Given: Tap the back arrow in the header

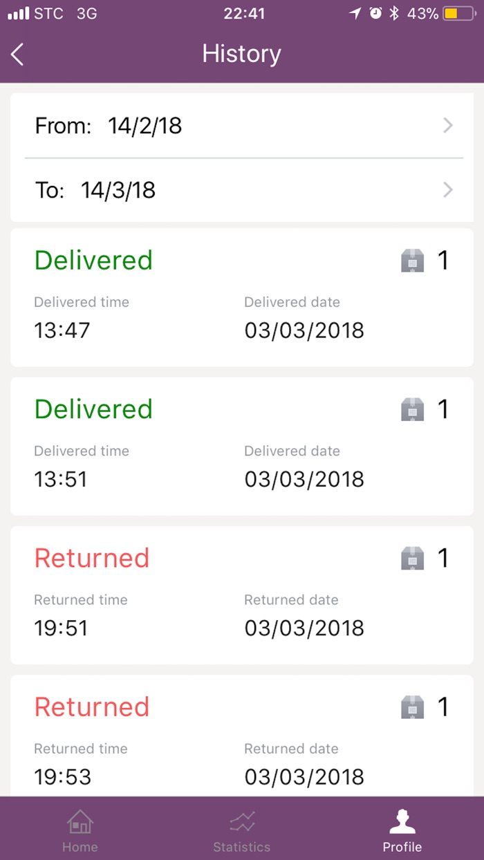Looking at the screenshot, I should pos(18,54).
